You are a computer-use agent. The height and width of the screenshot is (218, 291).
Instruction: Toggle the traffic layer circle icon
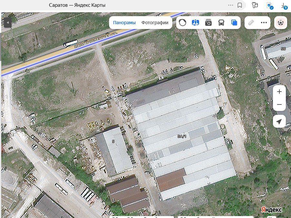(x=183, y=23)
